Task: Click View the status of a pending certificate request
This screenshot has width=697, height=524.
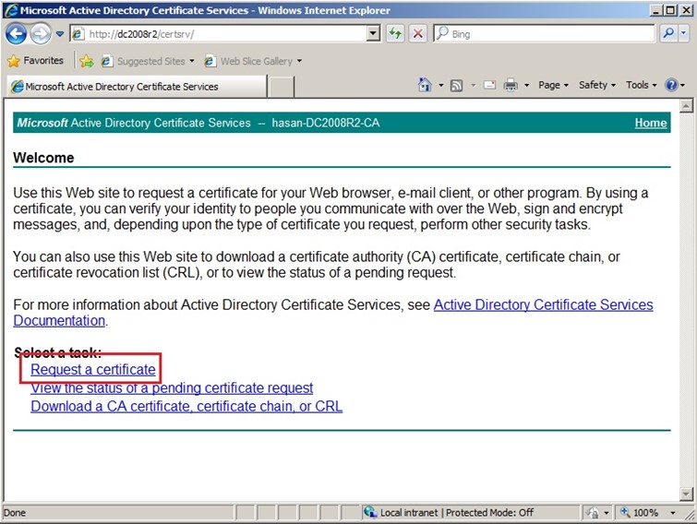Action: pos(172,388)
